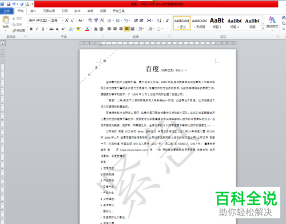
Task: Insert a numbered list
Action: (x=118, y=21)
